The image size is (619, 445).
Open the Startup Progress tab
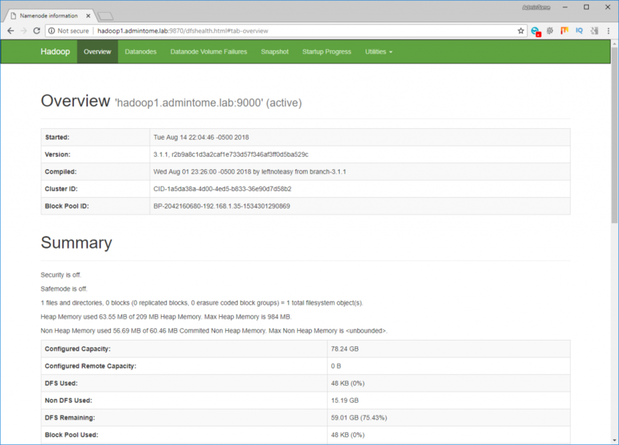[327, 52]
